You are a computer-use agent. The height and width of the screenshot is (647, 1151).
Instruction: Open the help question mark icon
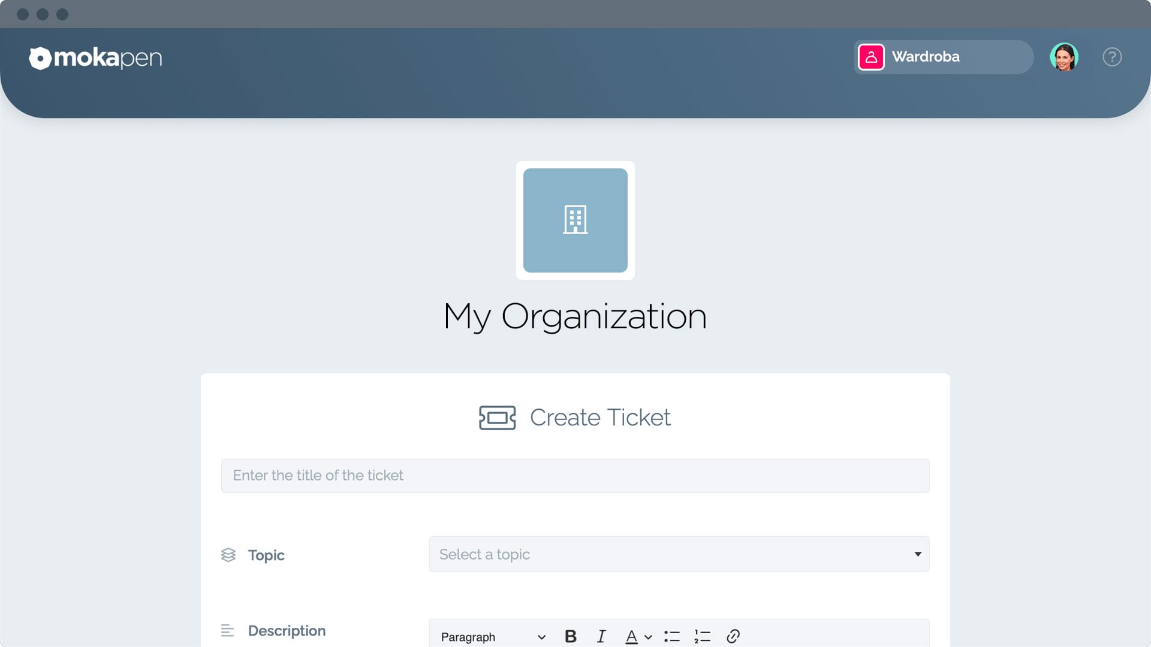click(x=1112, y=56)
